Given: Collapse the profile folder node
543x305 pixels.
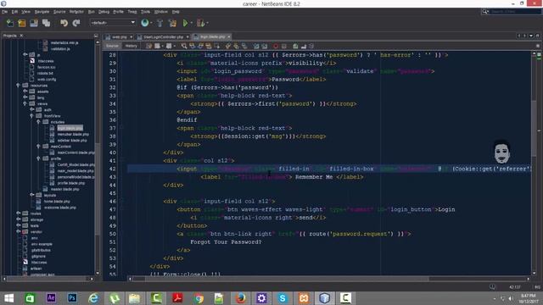Looking at the screenshot, I should tap(38, 158).
